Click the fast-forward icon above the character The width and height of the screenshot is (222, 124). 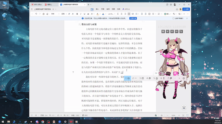(x=176, y=31)
